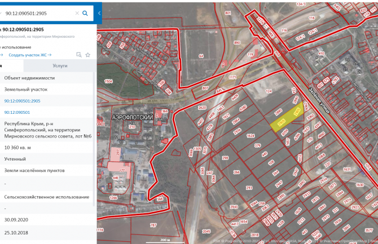Select Земли населённых пунктов row
Viewport: 378px width, 244px height.
[x=46, y=171]
